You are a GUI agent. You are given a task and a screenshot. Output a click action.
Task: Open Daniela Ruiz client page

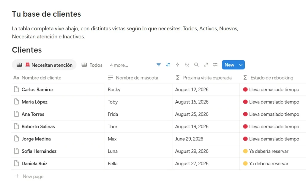point(35,163)
